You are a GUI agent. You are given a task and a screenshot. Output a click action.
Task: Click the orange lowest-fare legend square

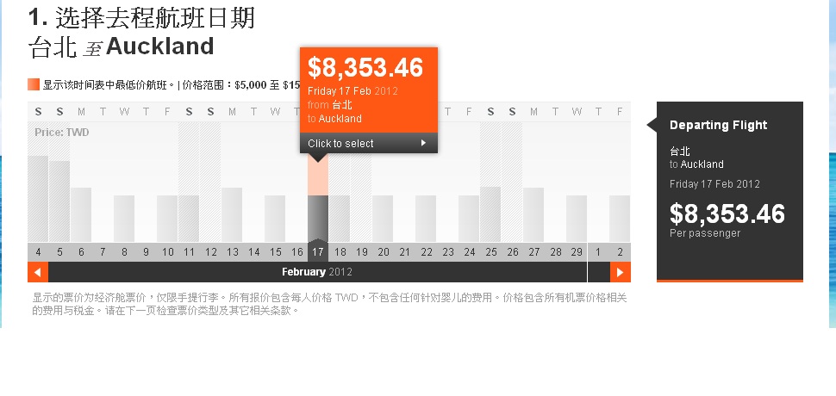pos(34,84)
